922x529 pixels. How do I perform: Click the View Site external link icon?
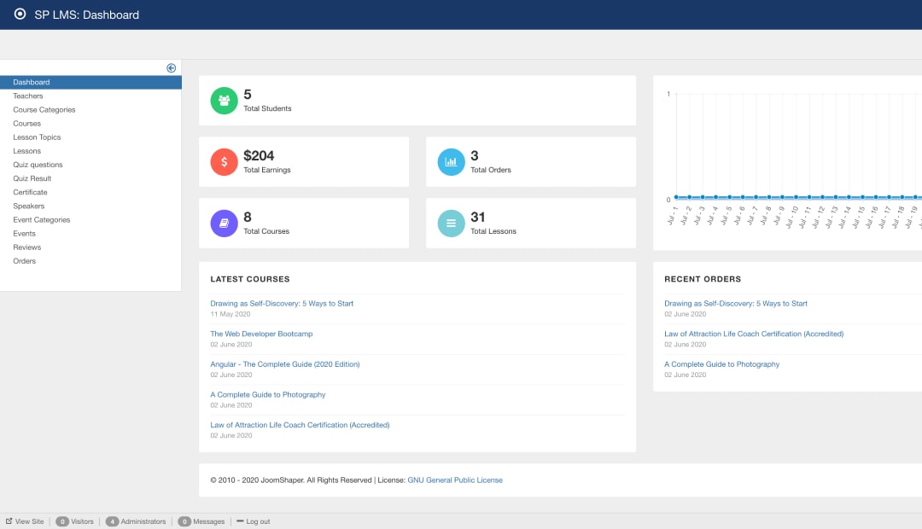(x=9, y=520)
